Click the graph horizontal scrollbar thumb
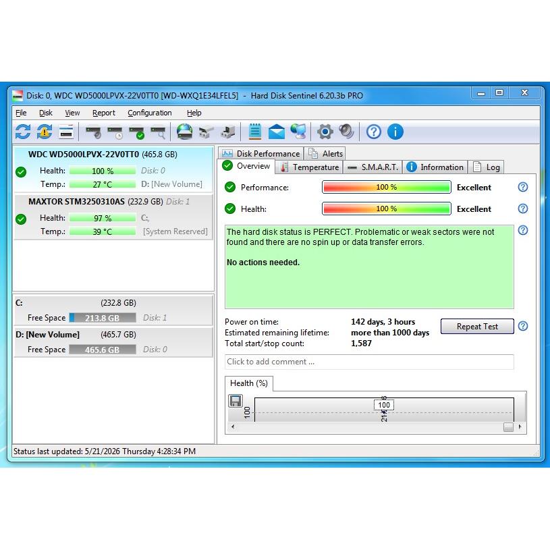Viewport: 550px width, 550px height. pos(508,427)
